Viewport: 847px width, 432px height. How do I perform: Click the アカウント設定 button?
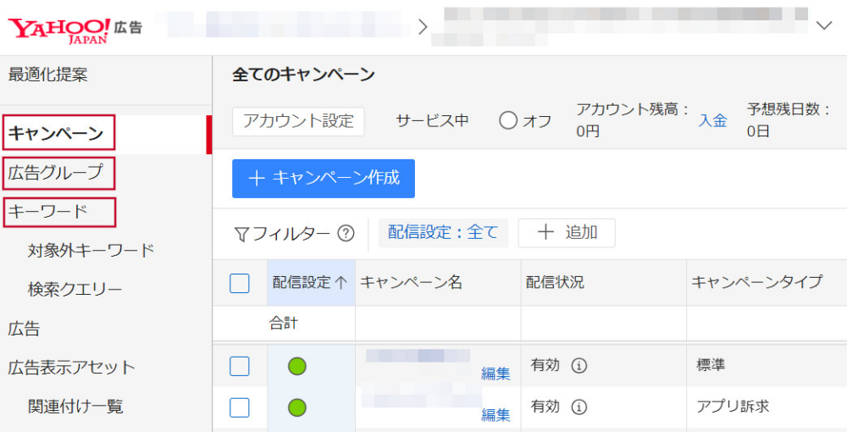click(298, 121)
